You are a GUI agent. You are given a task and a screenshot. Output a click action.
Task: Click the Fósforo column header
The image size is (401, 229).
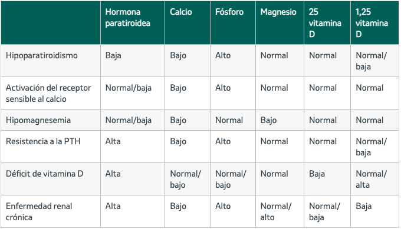click(229, 12)
